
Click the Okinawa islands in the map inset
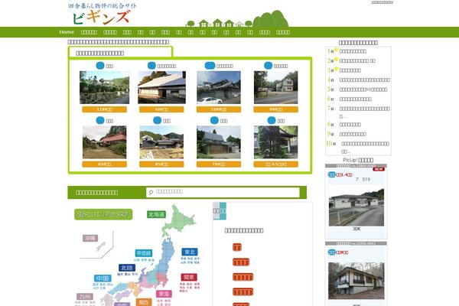pos(101,246)
